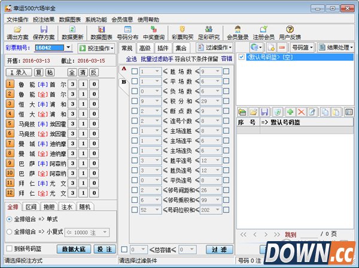Click the yellow open-folder icon in results toolbar
Viewport: 359px width, 268px height.
[253, 112]
